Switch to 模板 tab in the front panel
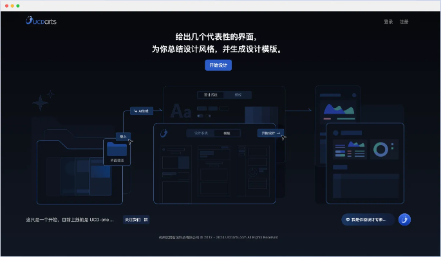Screen dimensions: 441x257 click(227, 133)
